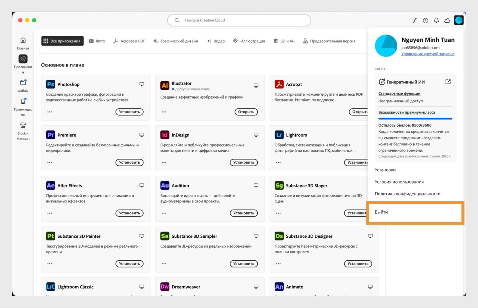Open Условия использования in account menu
The height and width of the screenshot is (308, 478).
coord(399,182)
